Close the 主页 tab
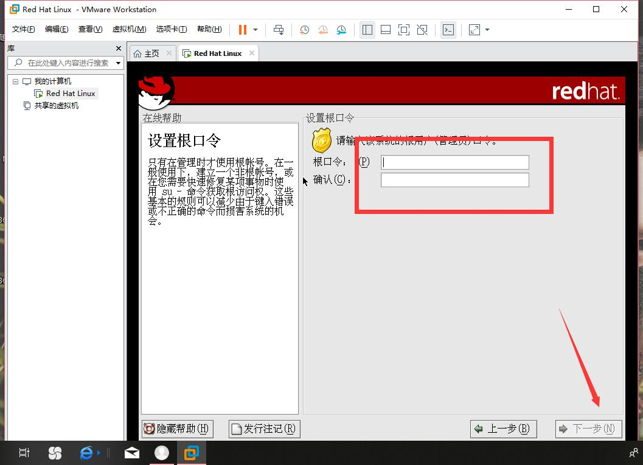The image size is (643, 465). point(169,53)
